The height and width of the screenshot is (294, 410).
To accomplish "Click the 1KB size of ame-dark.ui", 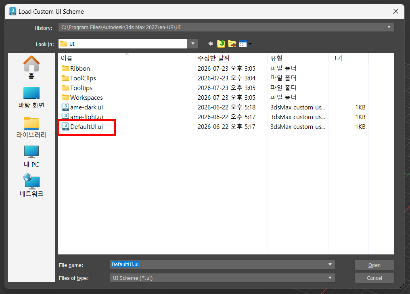I will click(x=360, y=107).
